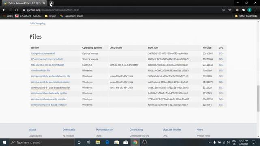Open Microsoft Store from the taskbar

(117, 142)
